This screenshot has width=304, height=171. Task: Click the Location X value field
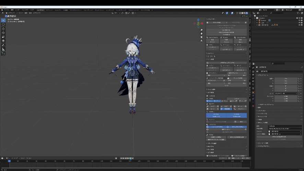pos(286,79)
